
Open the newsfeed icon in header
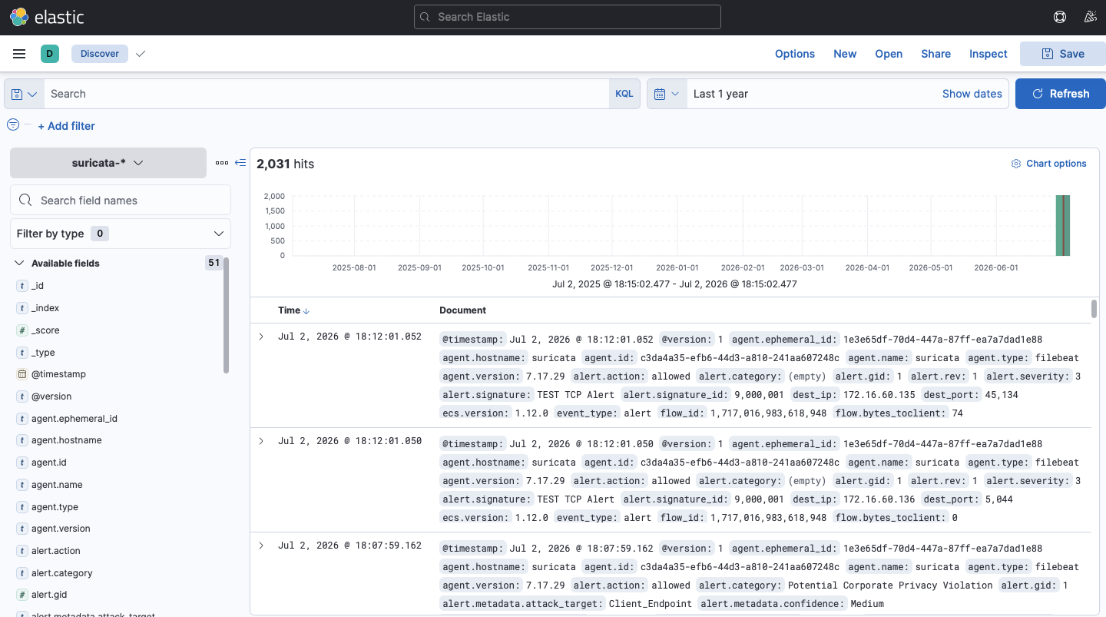pyautogui.click(x=1089, y=17)
